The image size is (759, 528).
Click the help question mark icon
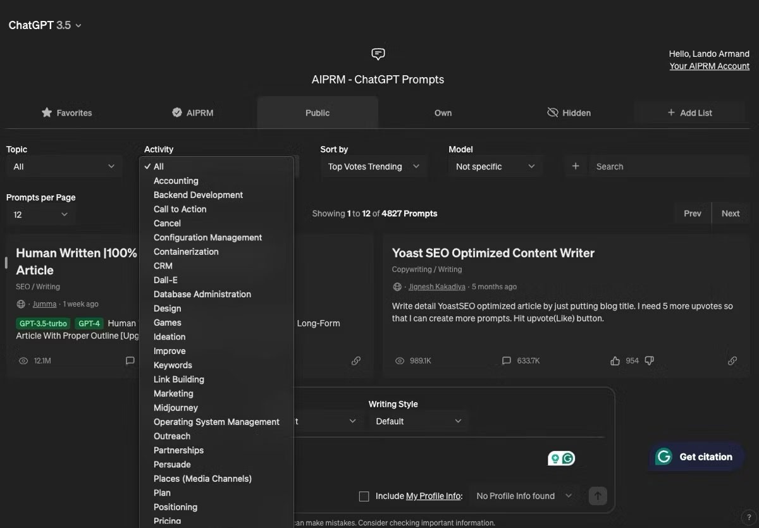tap(749, 517)
